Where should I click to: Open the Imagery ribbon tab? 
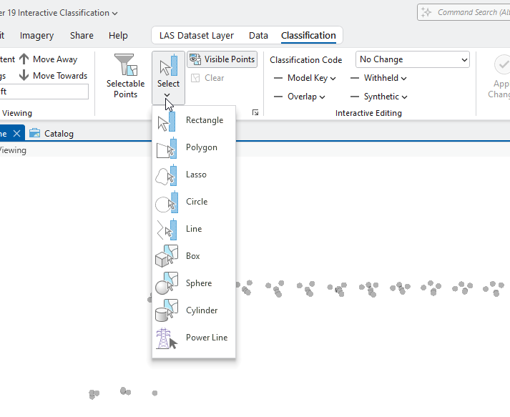click(x=36, y=36)
